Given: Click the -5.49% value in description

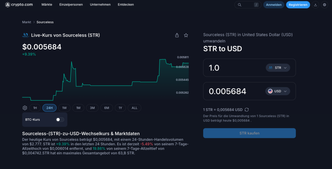Looking at the screenshot, I should pyautogui.click(x=147, y=144).
